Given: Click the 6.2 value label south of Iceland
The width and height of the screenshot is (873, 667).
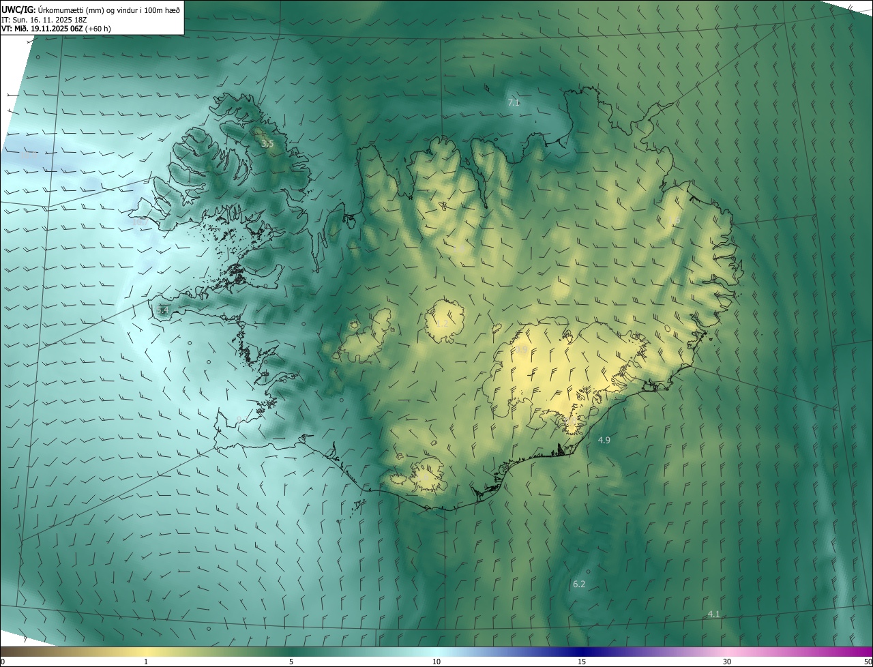Looking at the screenshot, I should pos(579,584).
